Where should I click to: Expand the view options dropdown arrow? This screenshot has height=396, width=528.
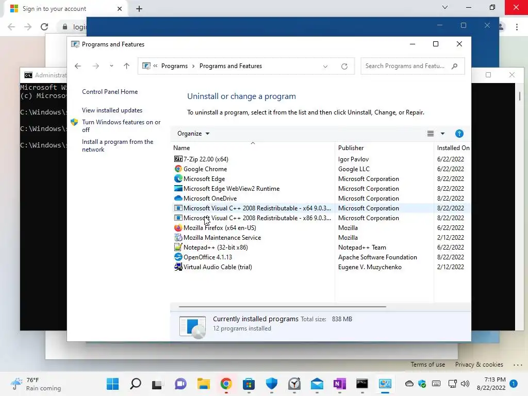(x=442, y=134)
